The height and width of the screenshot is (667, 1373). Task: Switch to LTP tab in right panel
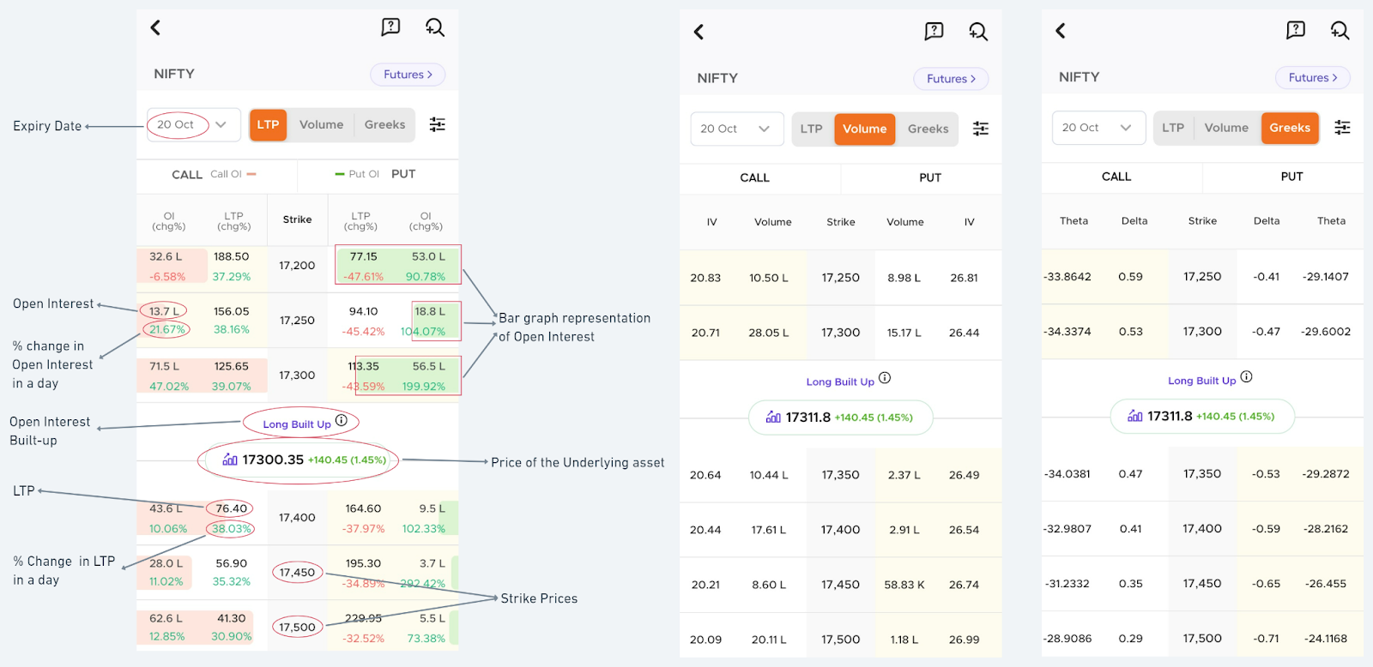[x=1173, y=128]
